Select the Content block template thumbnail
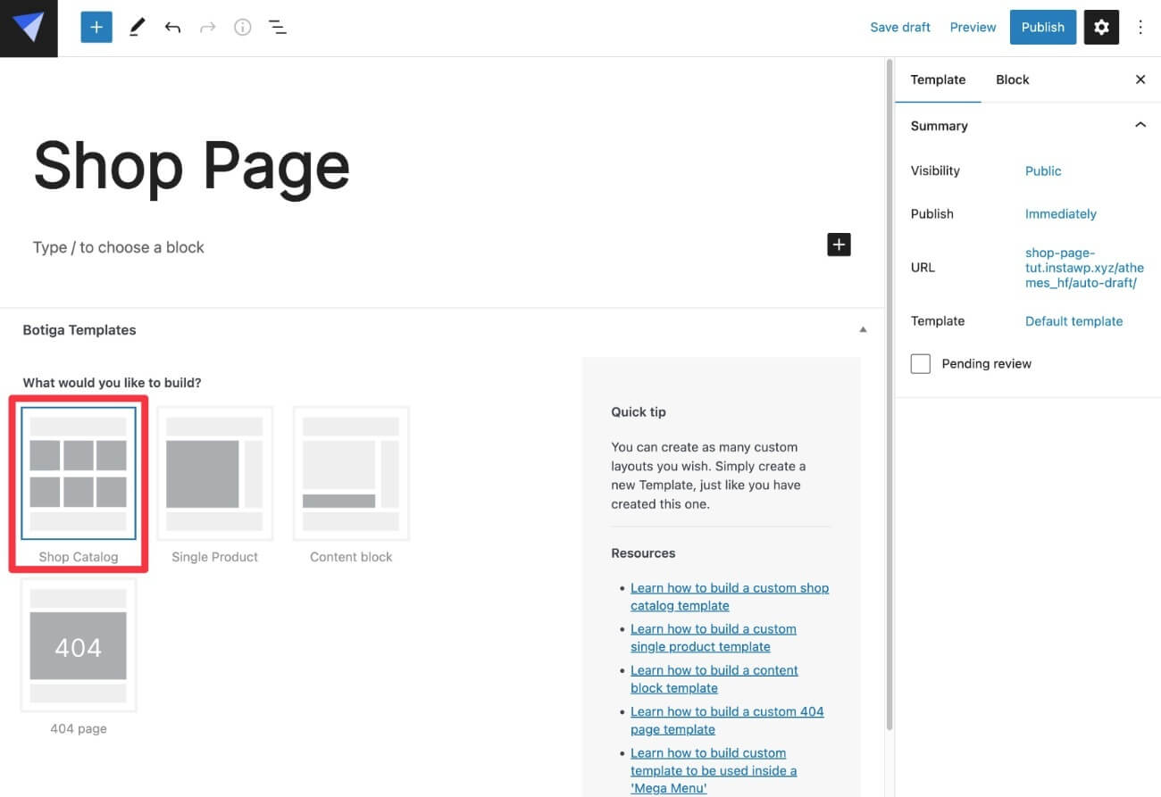 [x=351, y=473]
